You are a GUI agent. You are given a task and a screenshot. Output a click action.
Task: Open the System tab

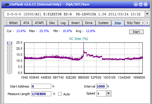103,23
